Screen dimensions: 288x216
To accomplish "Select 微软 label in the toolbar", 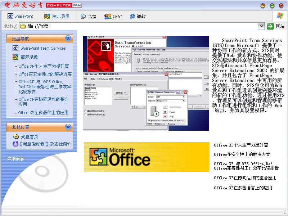I will tap(141, 16).
